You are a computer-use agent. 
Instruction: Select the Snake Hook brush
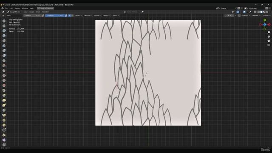tap(4, 105)
